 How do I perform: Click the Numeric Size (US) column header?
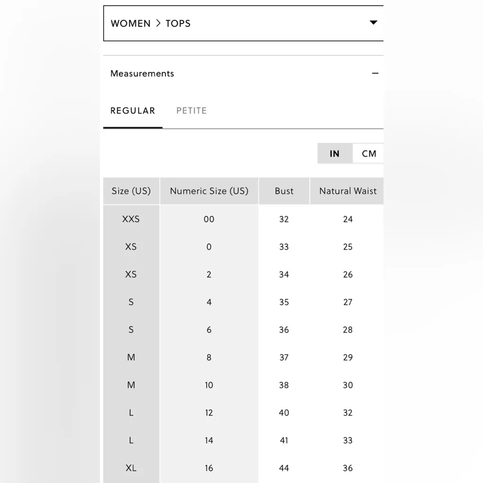209,191
